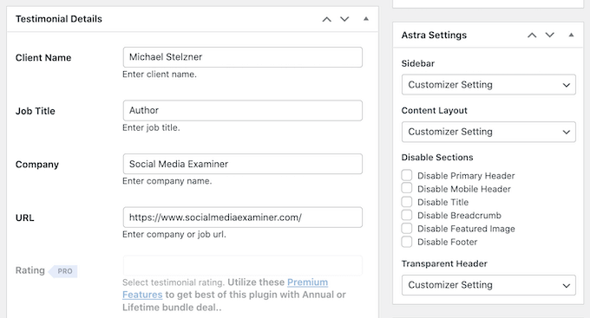Open the Transparent Header dropdown
The width and height of the screenshot is (590, 318).
pos(488,285)
